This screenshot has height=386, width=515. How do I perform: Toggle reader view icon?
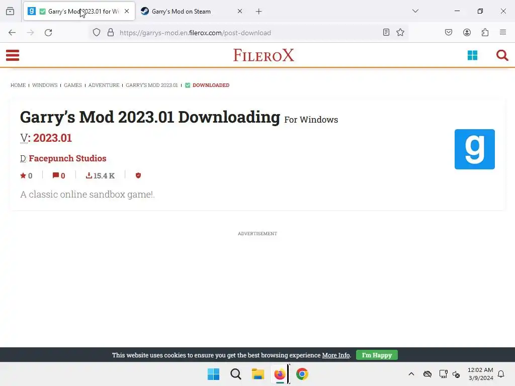(386, 32)
